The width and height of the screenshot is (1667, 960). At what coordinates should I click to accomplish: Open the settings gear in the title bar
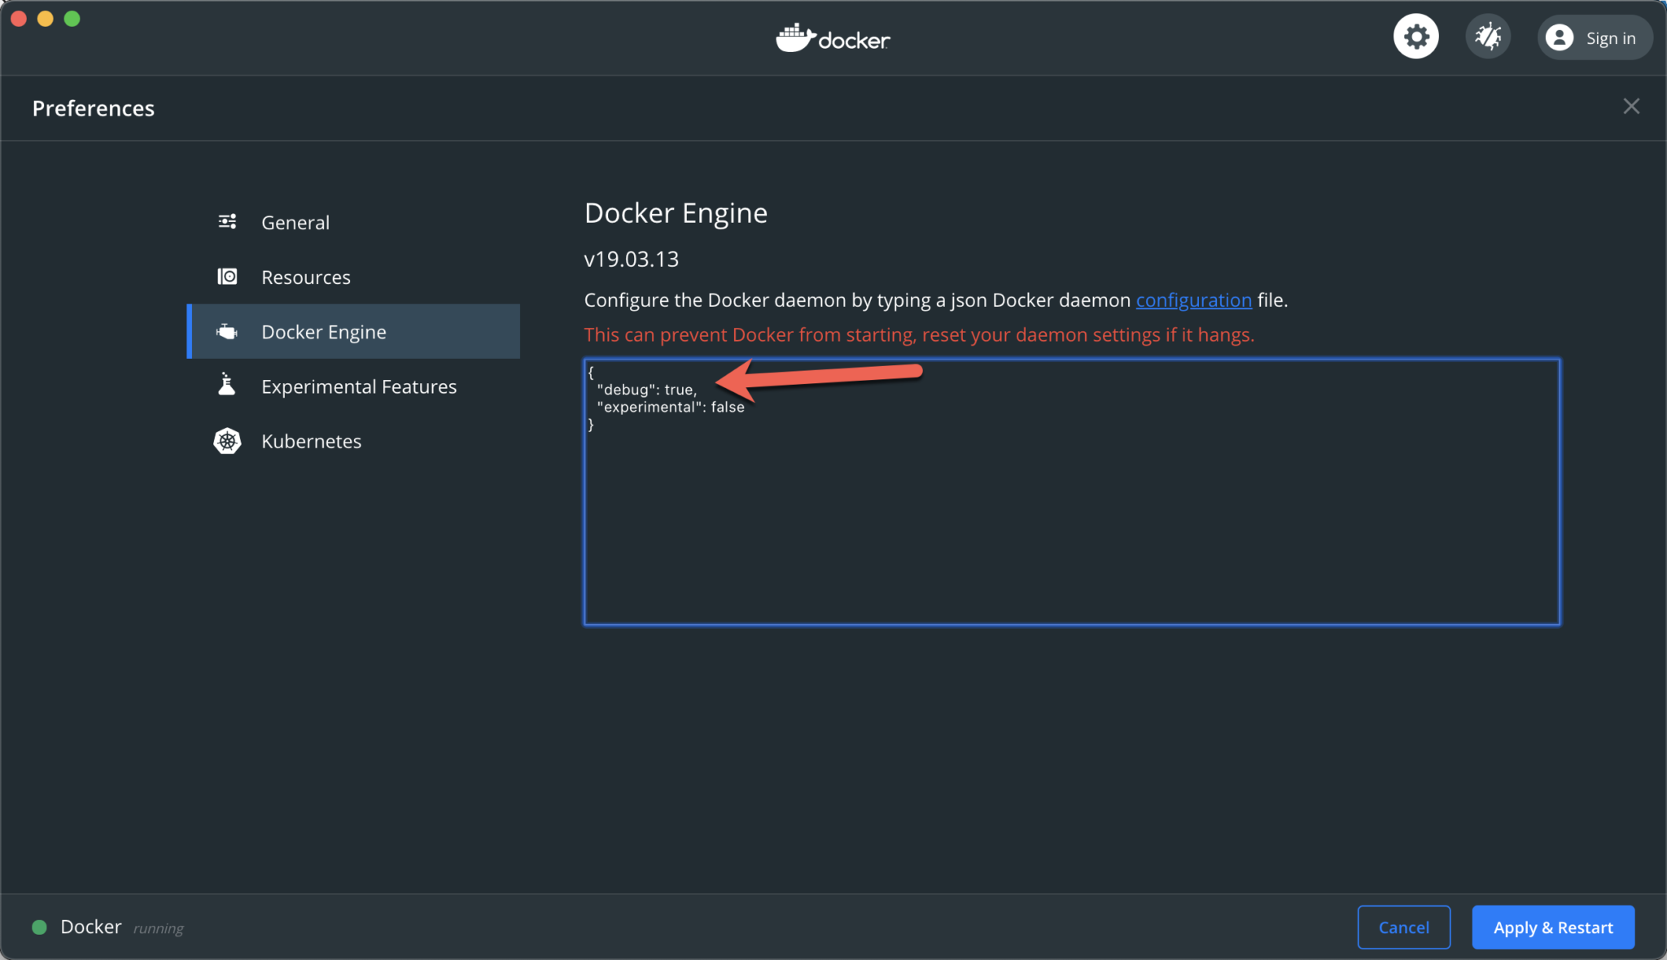(x=1416, y=36)
